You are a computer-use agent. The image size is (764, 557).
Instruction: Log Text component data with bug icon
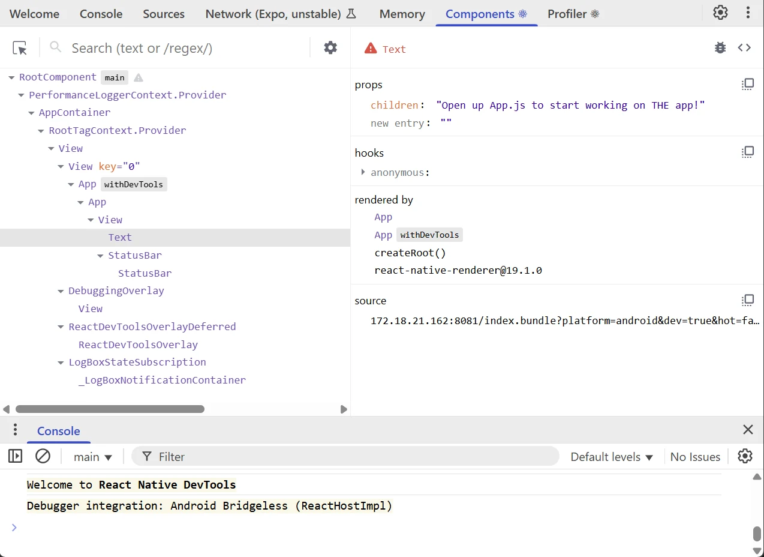720,48
